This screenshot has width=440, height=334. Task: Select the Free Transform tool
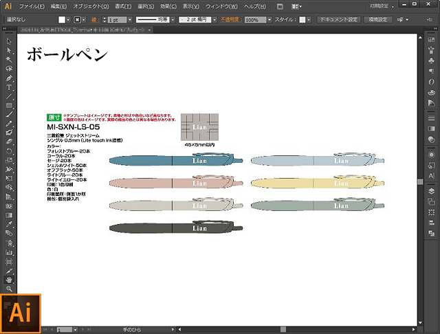point(9,179)
